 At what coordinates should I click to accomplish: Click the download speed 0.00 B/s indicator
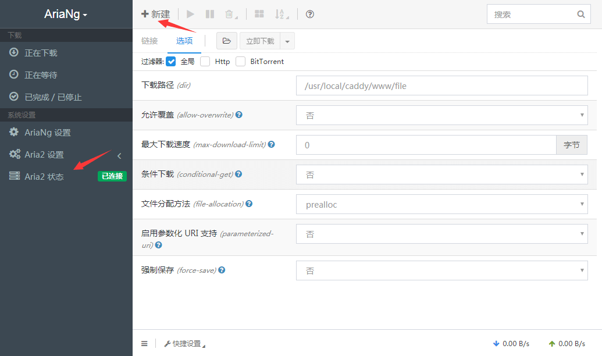click(511, 344)
